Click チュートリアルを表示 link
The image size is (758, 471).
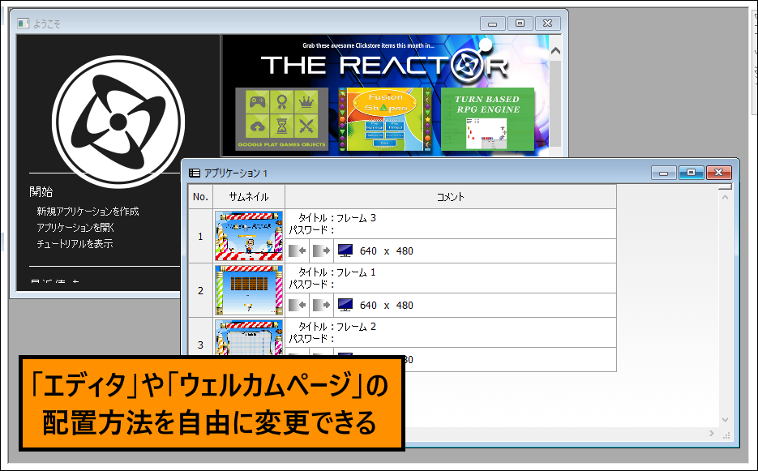[x=75, y=244]
